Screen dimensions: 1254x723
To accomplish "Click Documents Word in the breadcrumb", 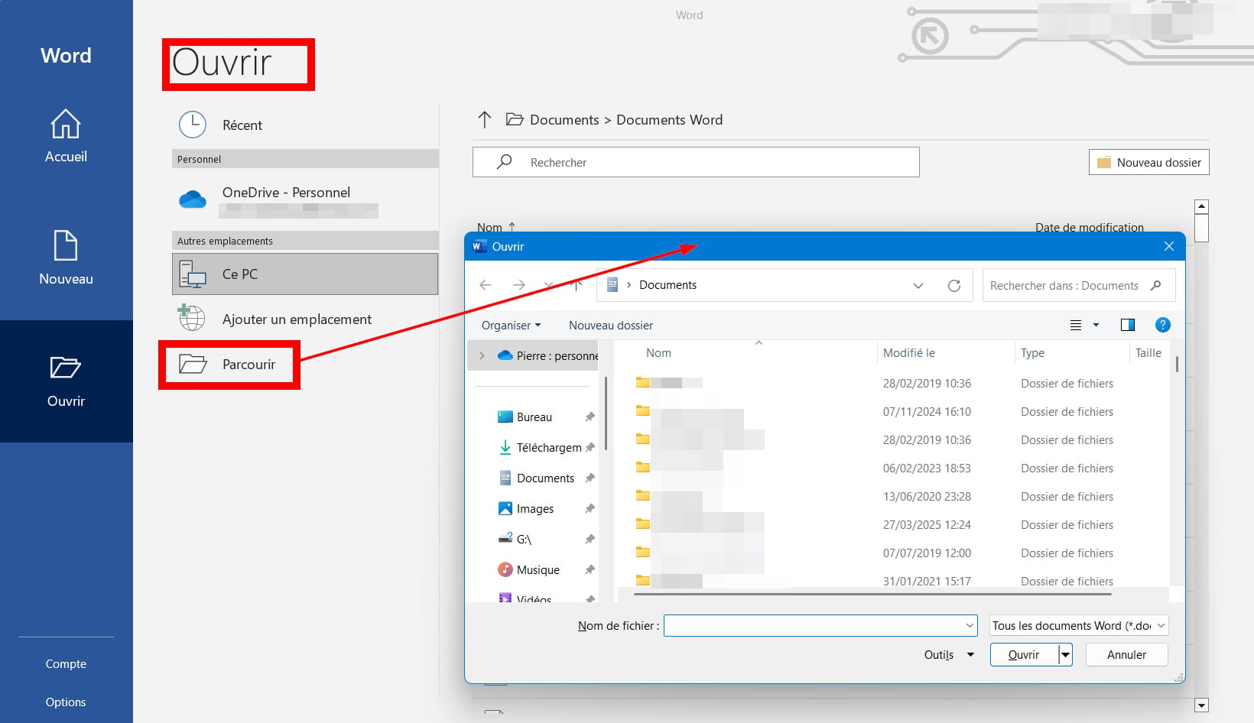I will pos(669,120).
